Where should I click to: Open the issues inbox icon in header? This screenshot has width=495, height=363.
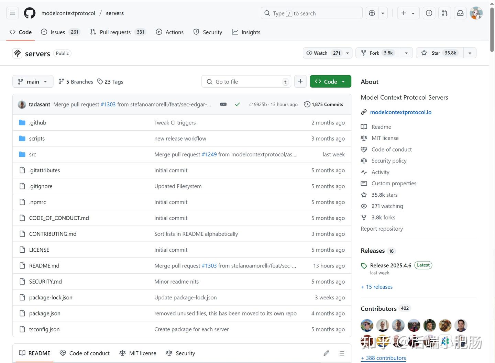point(429,13)
